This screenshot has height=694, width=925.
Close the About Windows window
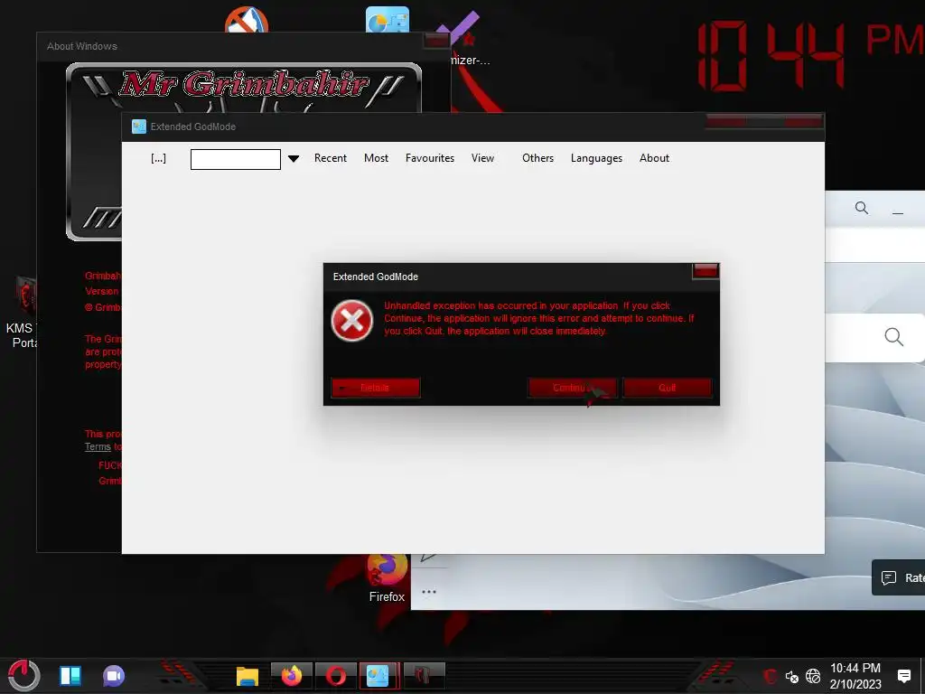436,41
